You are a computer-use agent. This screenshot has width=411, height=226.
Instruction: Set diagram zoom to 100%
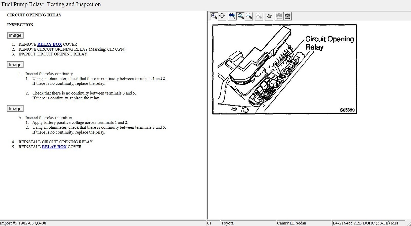tap(232, 16)
